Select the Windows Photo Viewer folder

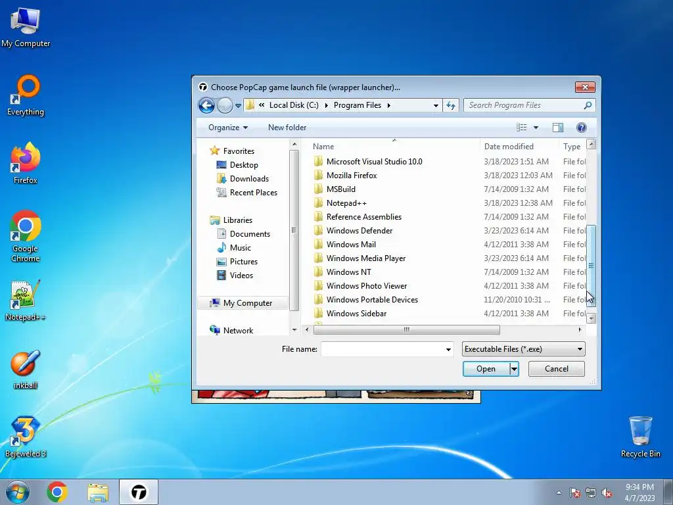point(367,285)
